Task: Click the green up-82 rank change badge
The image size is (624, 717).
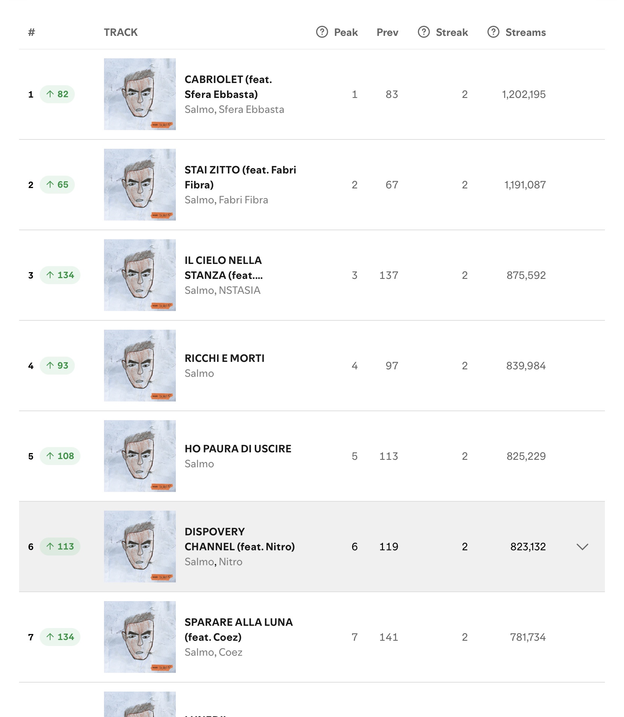Action: [x=57, y=94]
